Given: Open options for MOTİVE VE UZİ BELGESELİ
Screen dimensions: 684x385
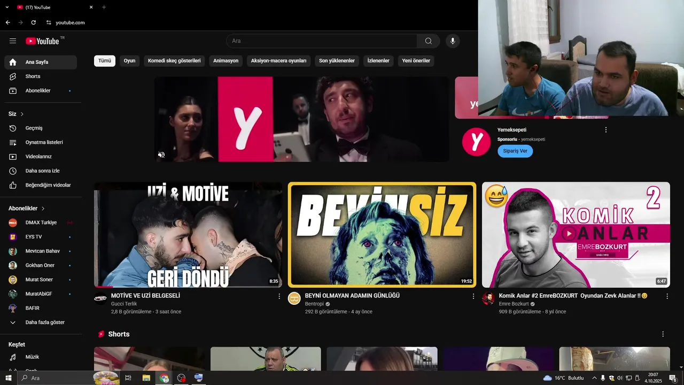Looking at the screenshot, I should click(279, 296).
